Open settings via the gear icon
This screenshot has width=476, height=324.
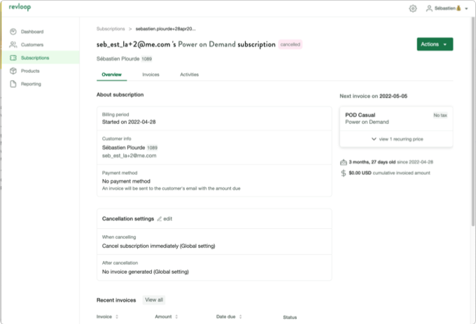tap(412, 8)
